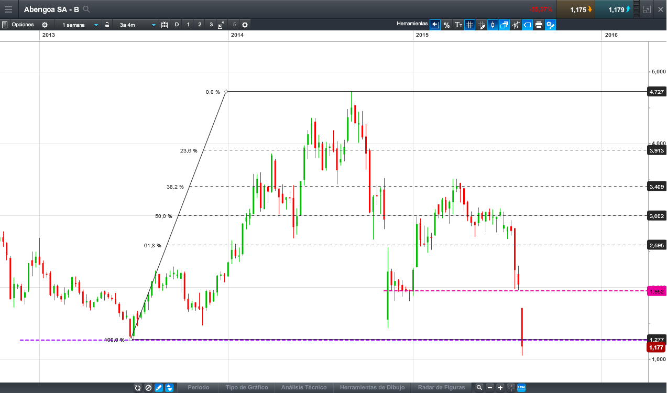Toggle the pencil drawing mode
667x393 pixels.
pyautogui.click(x=159, y=388)
